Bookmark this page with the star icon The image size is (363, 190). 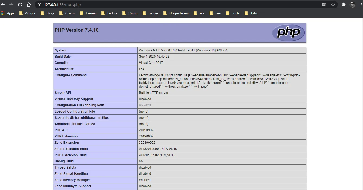coord(333,5)
